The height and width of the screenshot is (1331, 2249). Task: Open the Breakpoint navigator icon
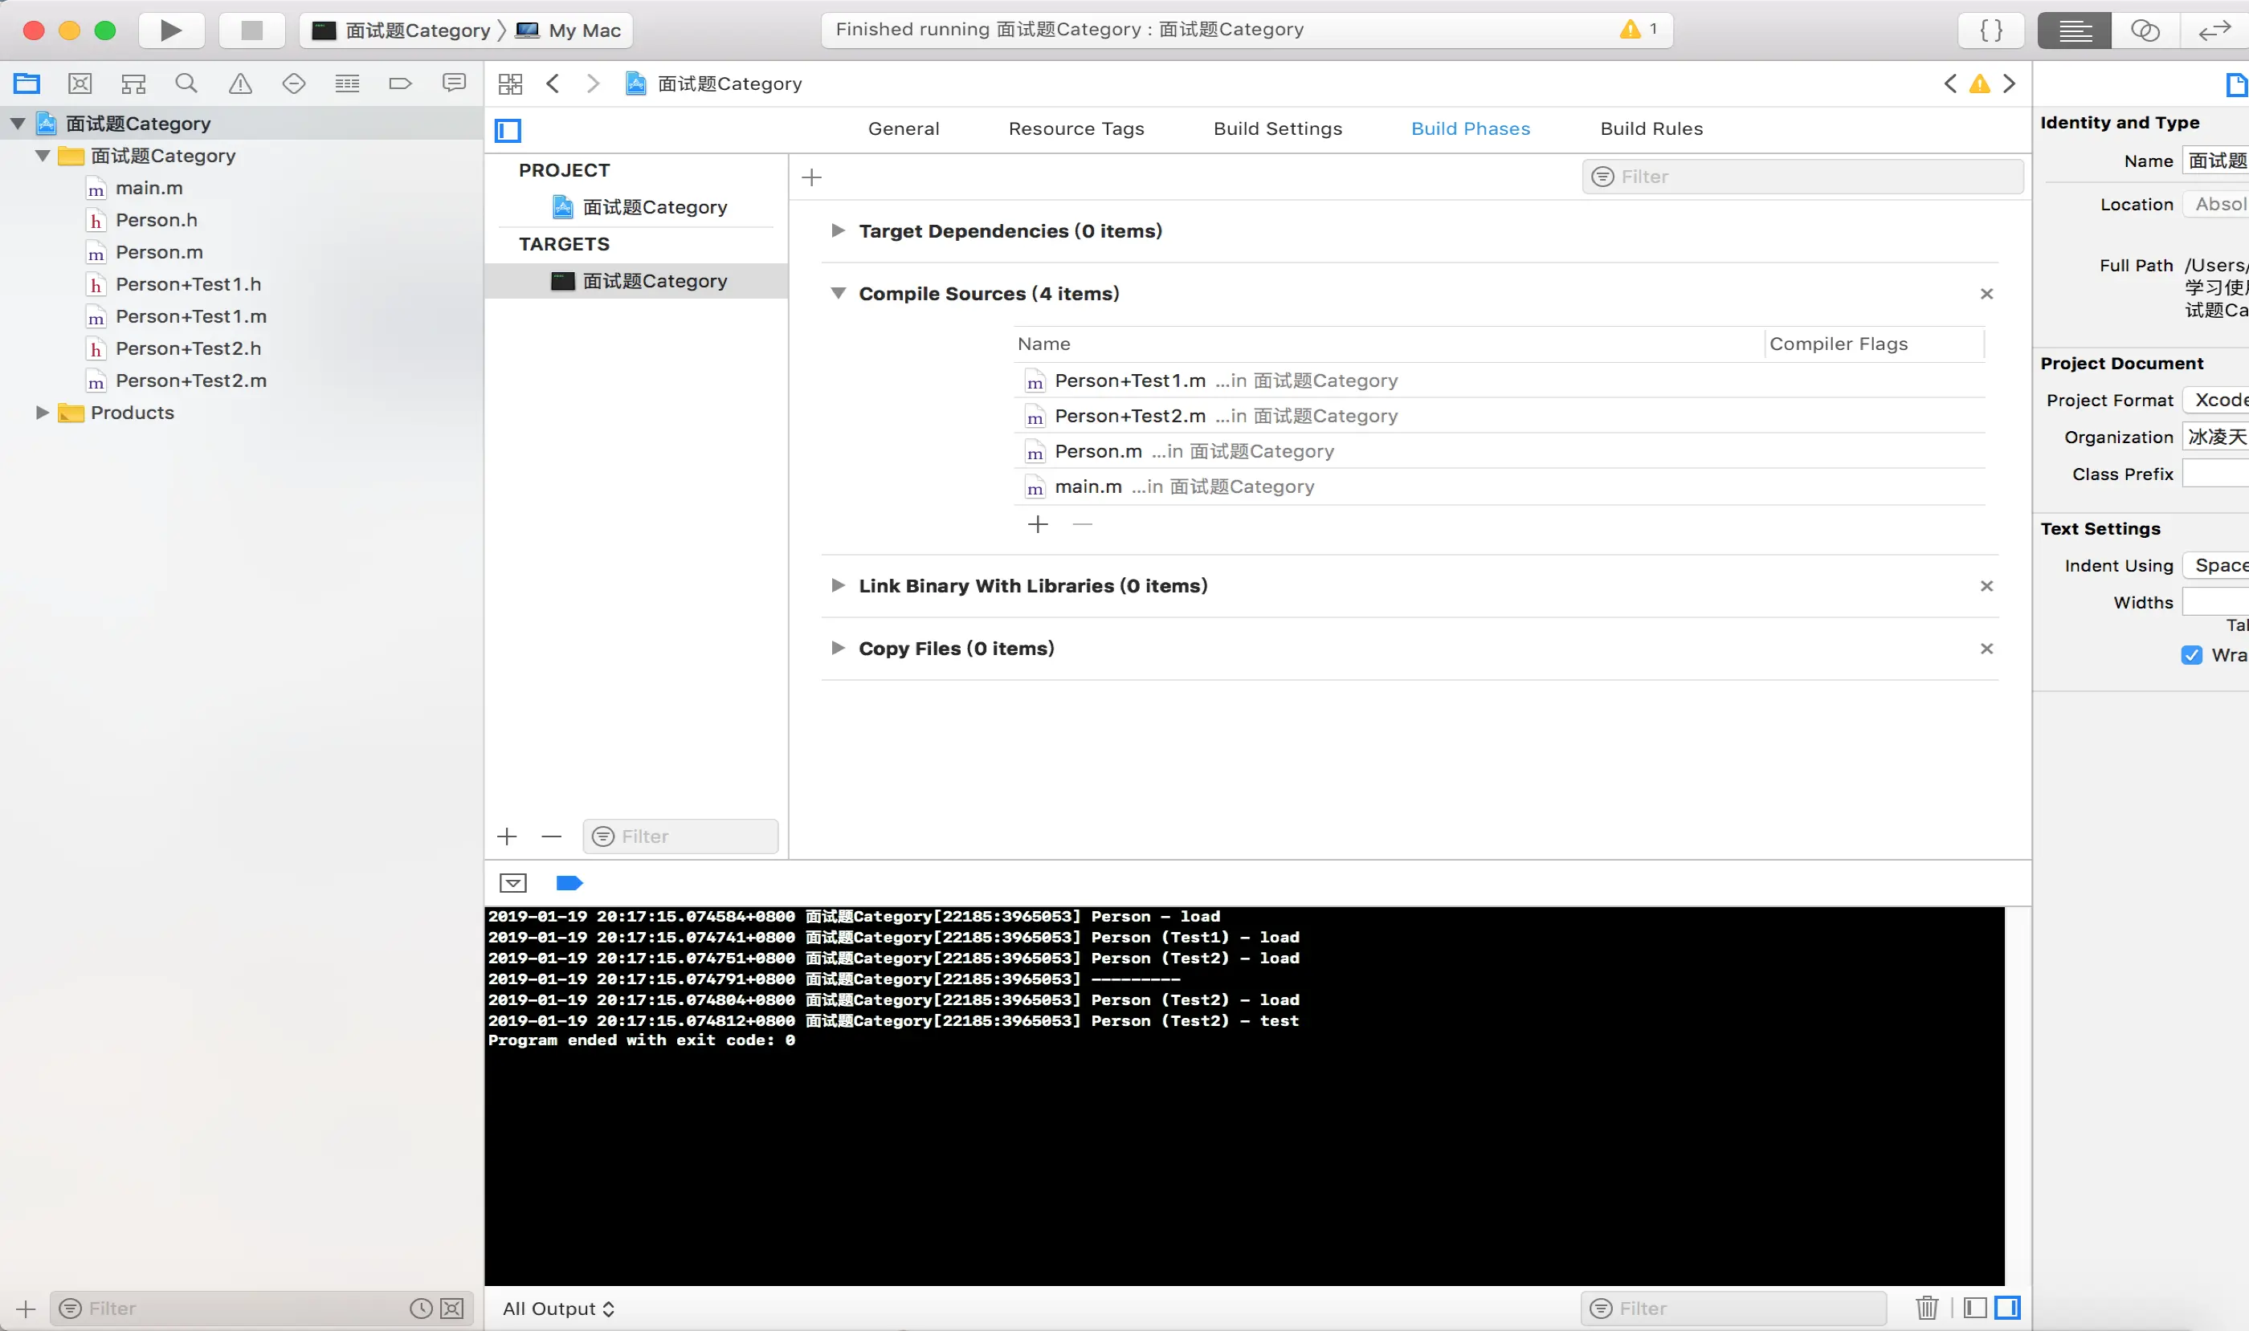pos(400,83)
